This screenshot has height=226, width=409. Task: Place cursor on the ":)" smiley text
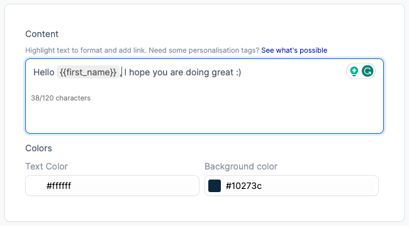(238, 72)
